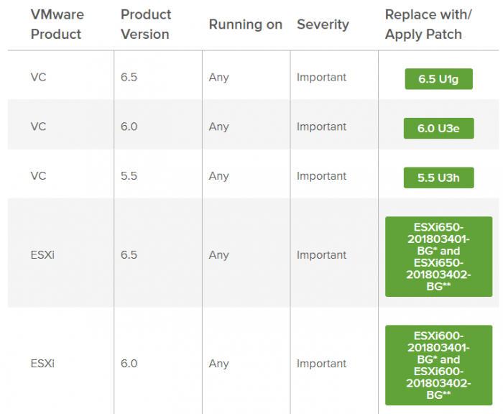Click Important severity in ESXi 6.0 row
This screenshot has width=503, height=414.
(x=321, y=364)
